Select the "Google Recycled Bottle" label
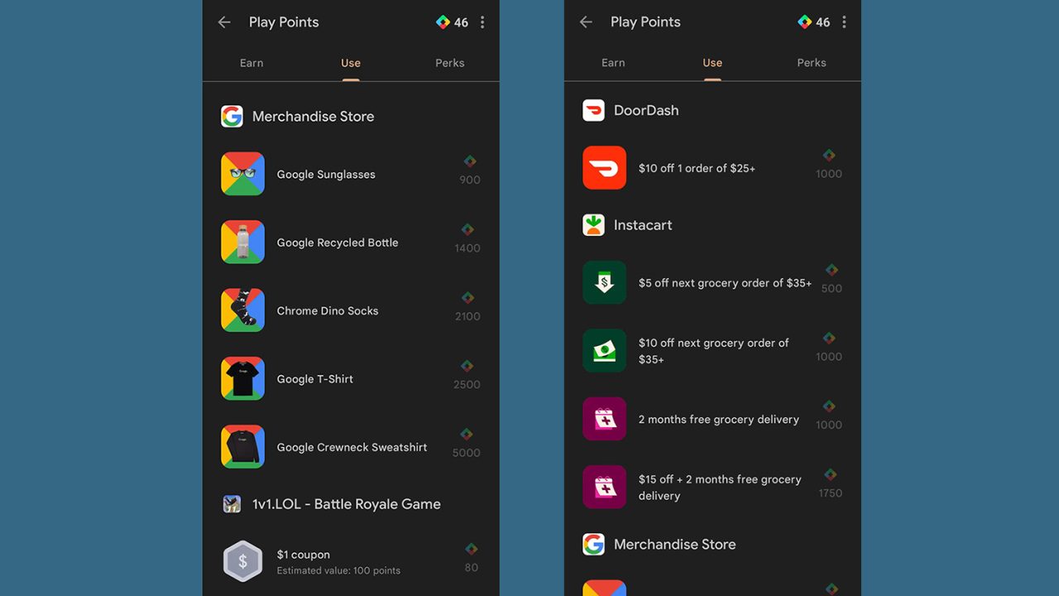The width and height of the screenshot is (1059, 596). pos(338,243)
